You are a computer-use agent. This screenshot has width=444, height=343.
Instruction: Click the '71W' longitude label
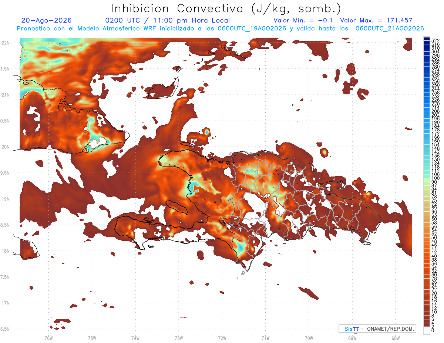tap(265, 338)
